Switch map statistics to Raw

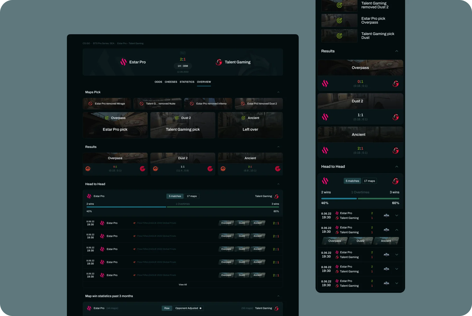pos(167,308)
